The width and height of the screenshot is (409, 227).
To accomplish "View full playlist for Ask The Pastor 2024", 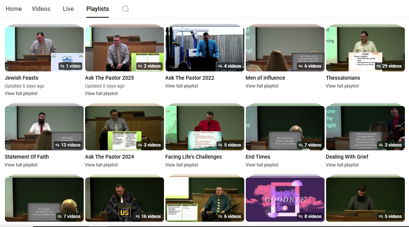I will tap(101, 165).
